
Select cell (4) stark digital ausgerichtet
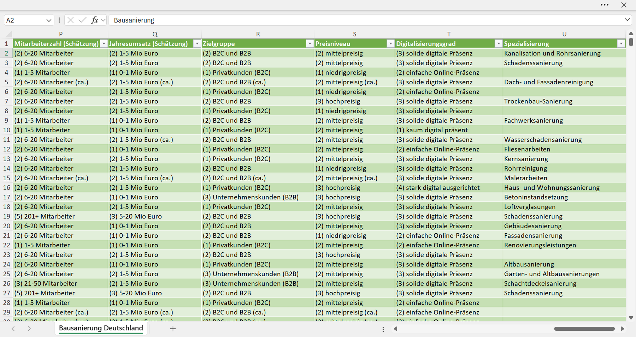pyautogui.click(x=449, y=188)
